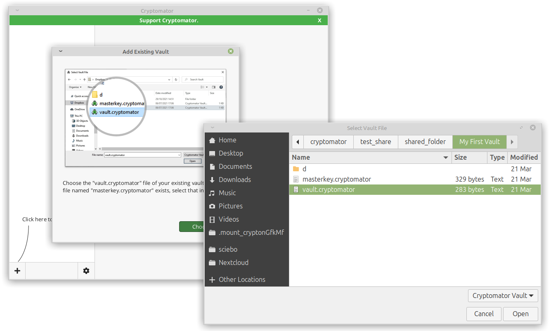Viewport: 551px width, 331px height.
Task: Click the file icon beside vault.cryptomator
Action: click(x=296, y=190)
